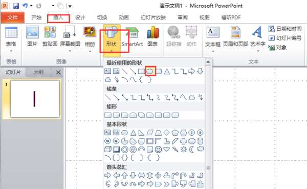
Task: Open the shapes (形状) dropdown
Action: coord(112,39)
